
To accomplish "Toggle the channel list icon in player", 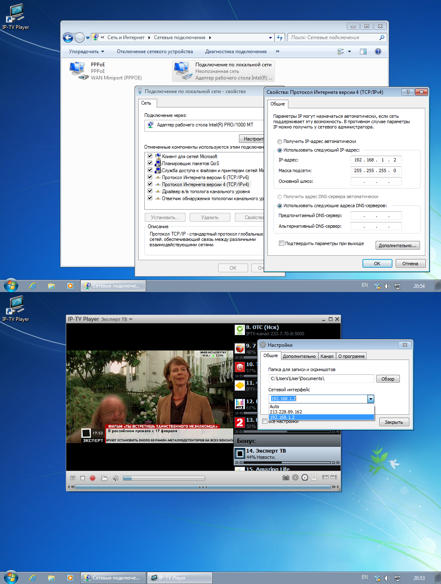I will click(x=314, y=477).
